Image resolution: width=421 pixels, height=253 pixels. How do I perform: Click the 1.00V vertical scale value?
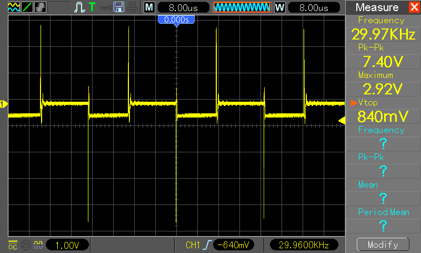pyautogui.click(x=67, y=245)
